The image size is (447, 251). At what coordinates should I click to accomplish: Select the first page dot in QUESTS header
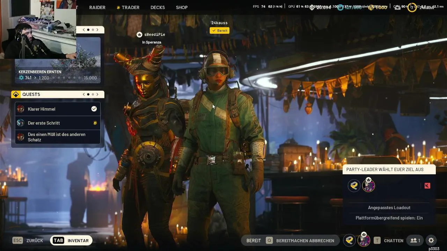click(88, 94)
